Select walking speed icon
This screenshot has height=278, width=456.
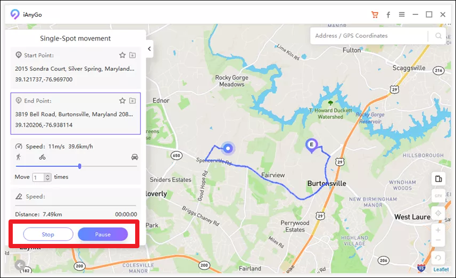pos(19,157)
